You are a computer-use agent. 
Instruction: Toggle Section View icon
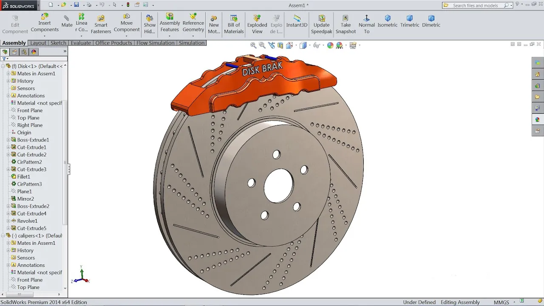coord(280,45)
